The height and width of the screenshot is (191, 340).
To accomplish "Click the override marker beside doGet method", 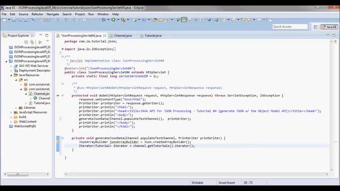I will tap(58, 95).
